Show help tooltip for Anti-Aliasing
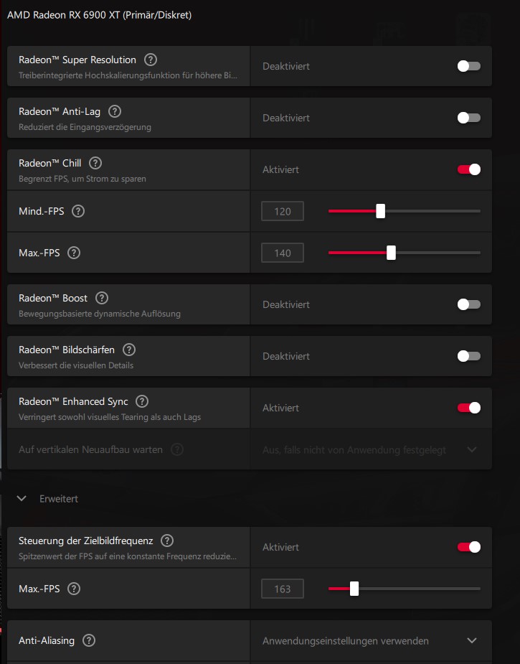Viewport: 520px width, 664px height. point(89,640)
